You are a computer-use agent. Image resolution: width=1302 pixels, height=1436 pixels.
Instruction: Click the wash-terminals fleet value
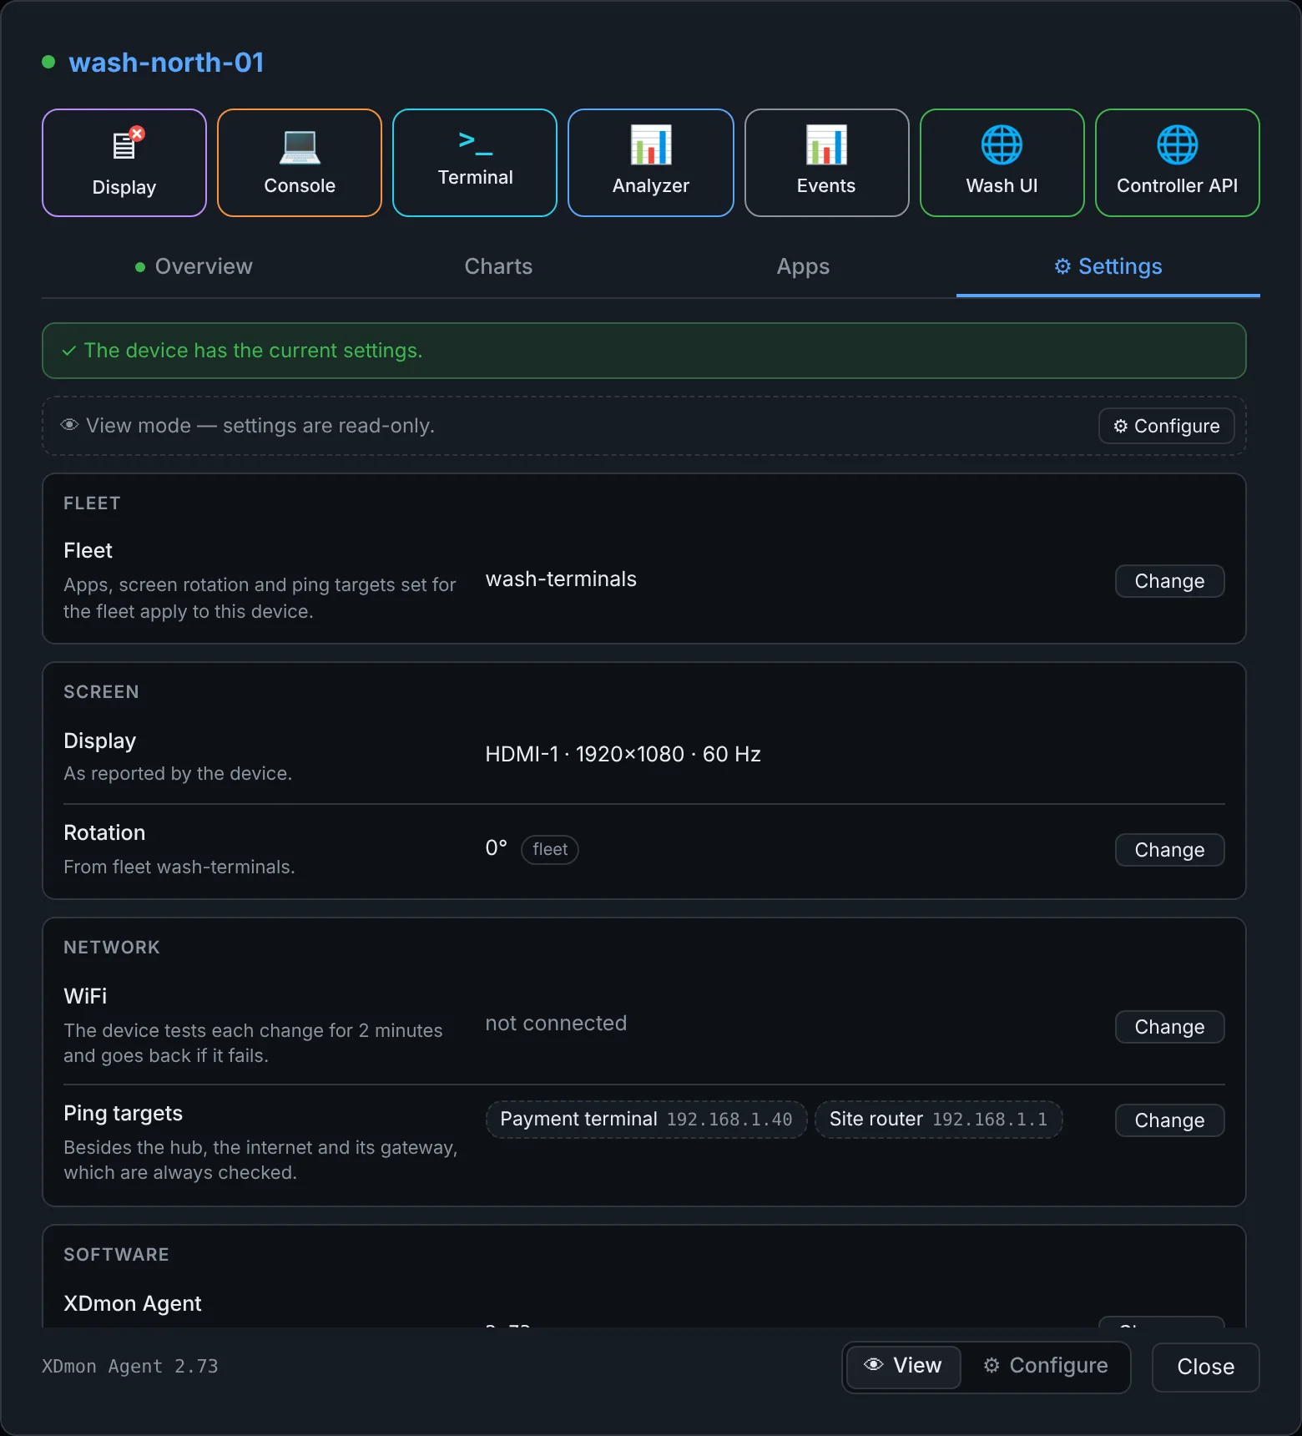[561, 579]
